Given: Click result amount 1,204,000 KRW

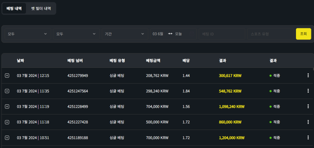Looking at the screenshot, I should click(x=232, y=138).
